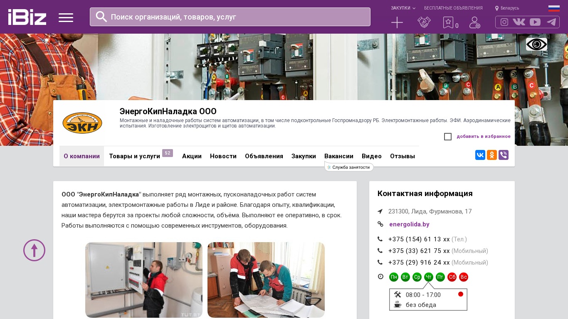
Task: Reveal phone number +375 (154) 61 13 xx
Action: pos(419,239)
